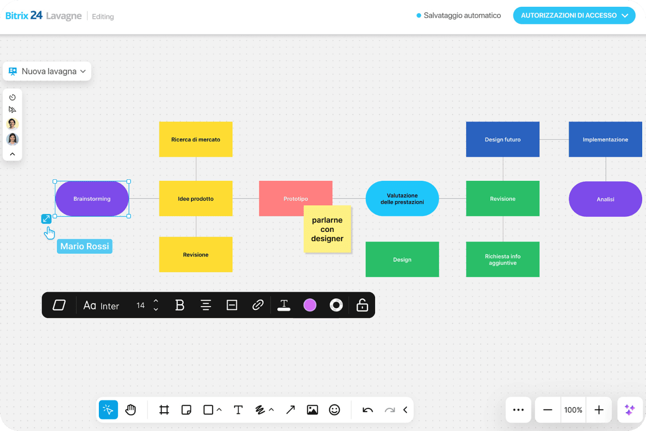Select the sticky note tool
Image resolution: width=646 pixels, height=431 pixels.
coord(186,410)
